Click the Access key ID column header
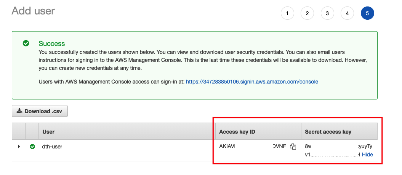This screenshot has height=175, width=402. (x=237, y=132)
